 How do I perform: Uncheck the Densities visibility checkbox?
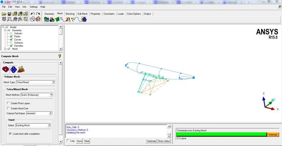coord(11,46)
